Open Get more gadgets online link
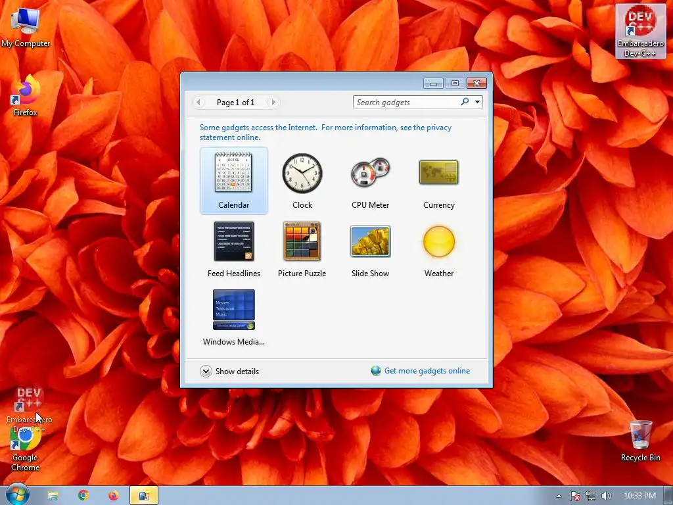 pyautogui.click(x=427, y=371)
